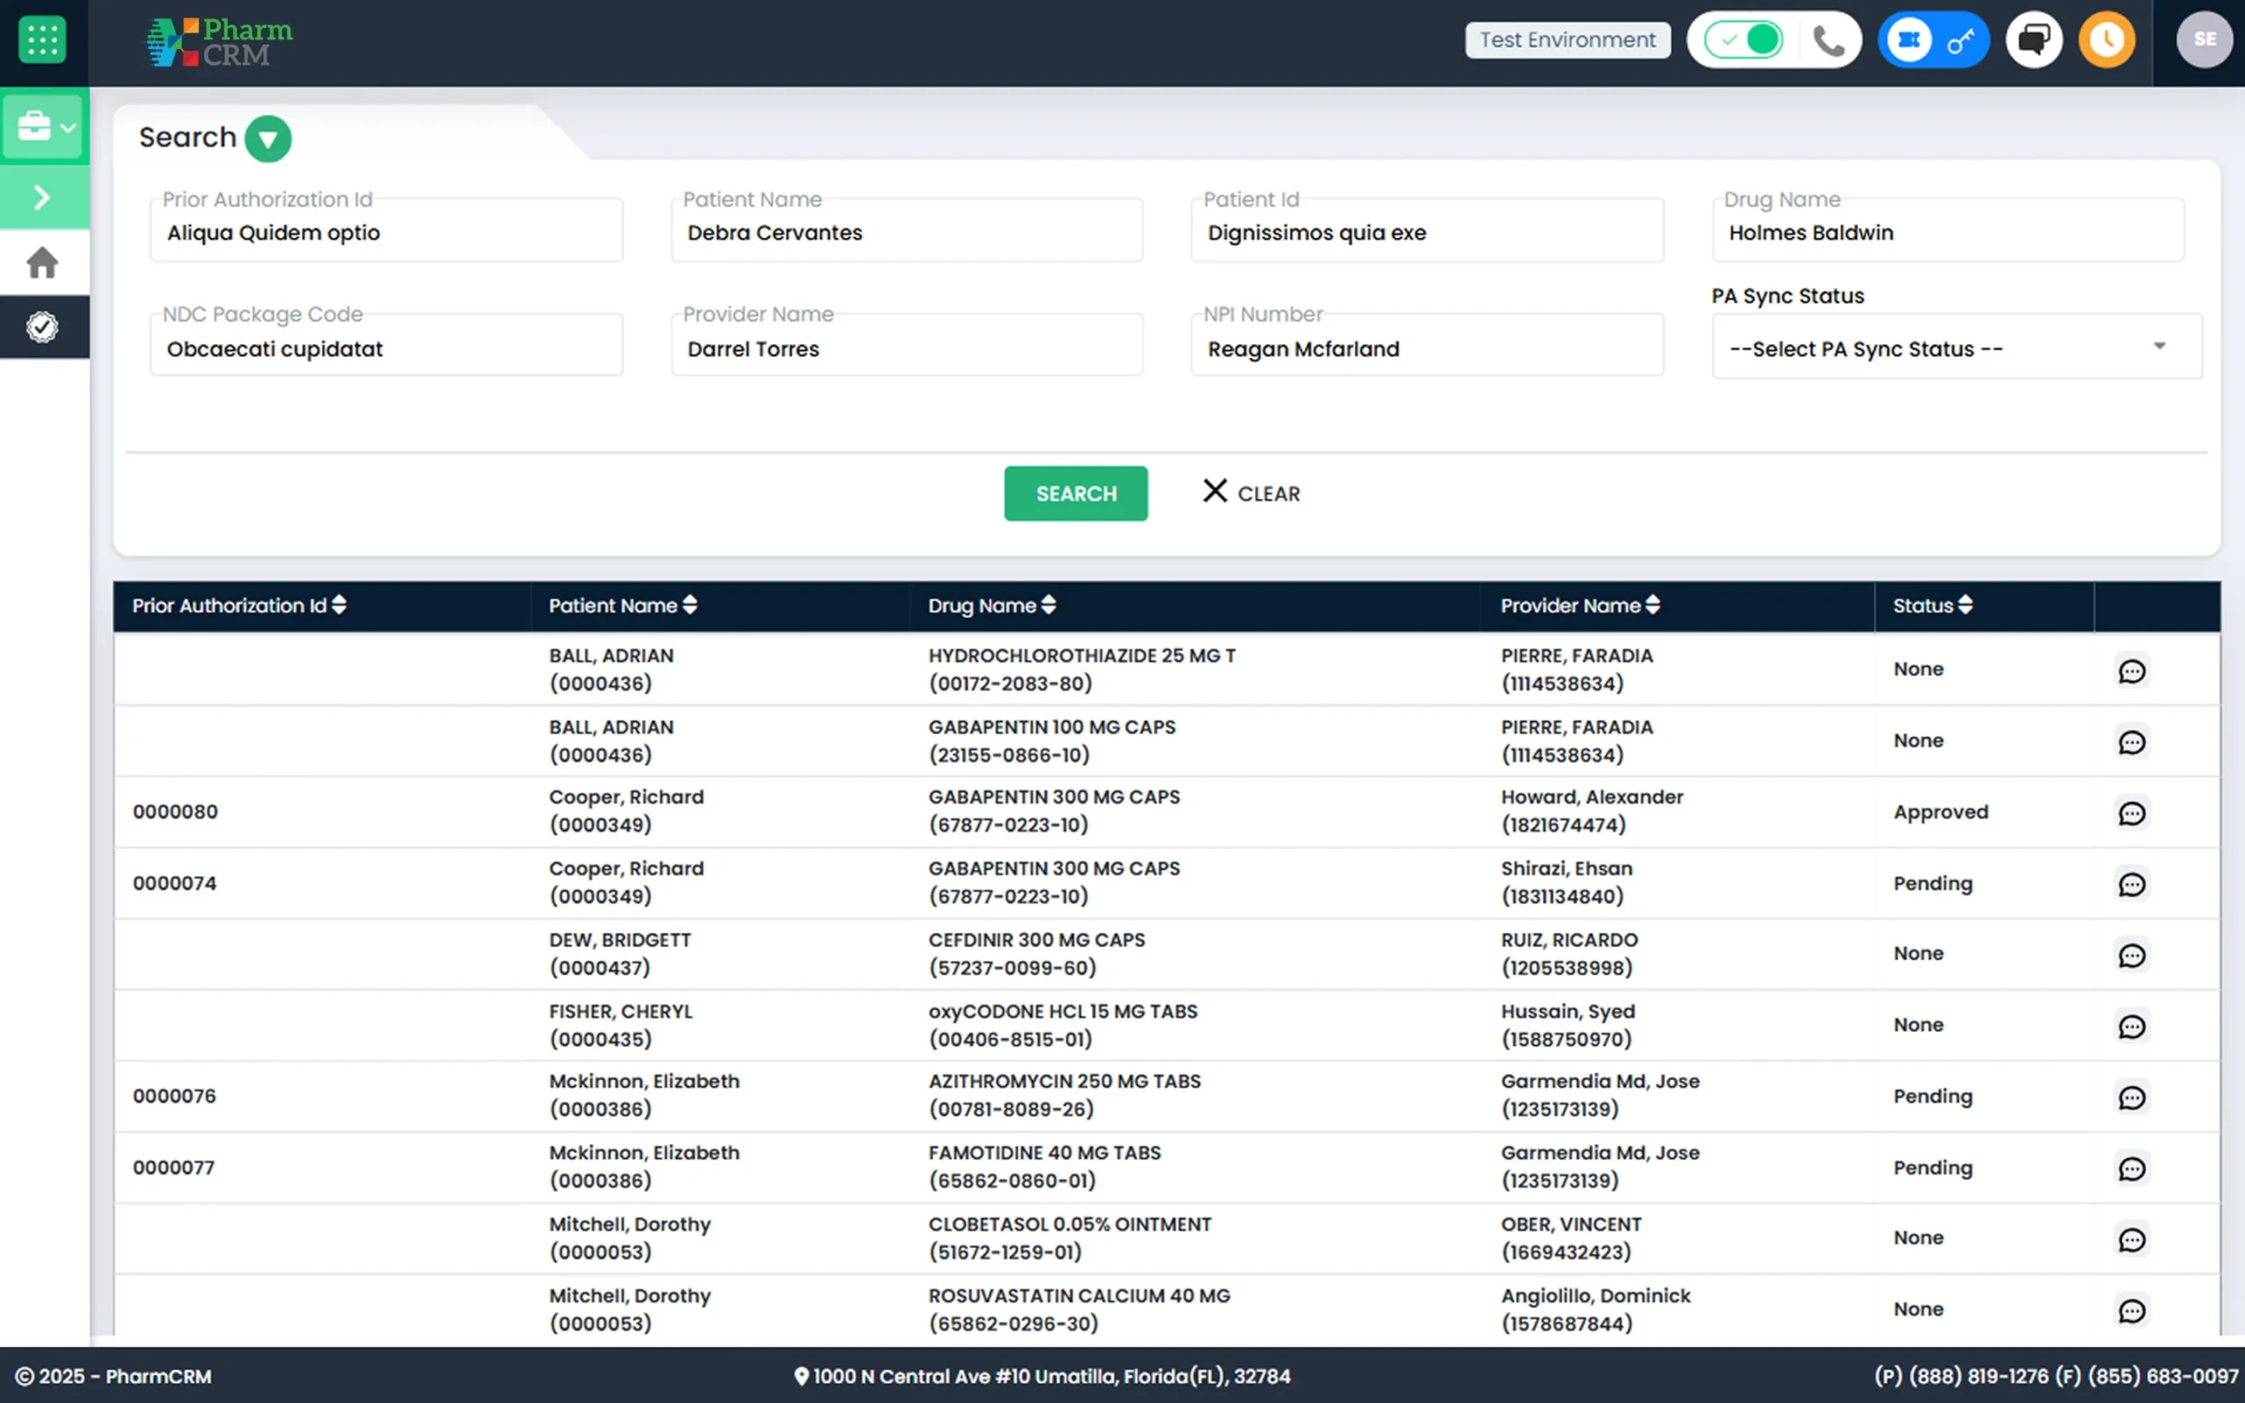This screenshot has height=1403, width=2245.
Task: Open comments for Oxycodone HCL row
Action: (2132, 1026)
